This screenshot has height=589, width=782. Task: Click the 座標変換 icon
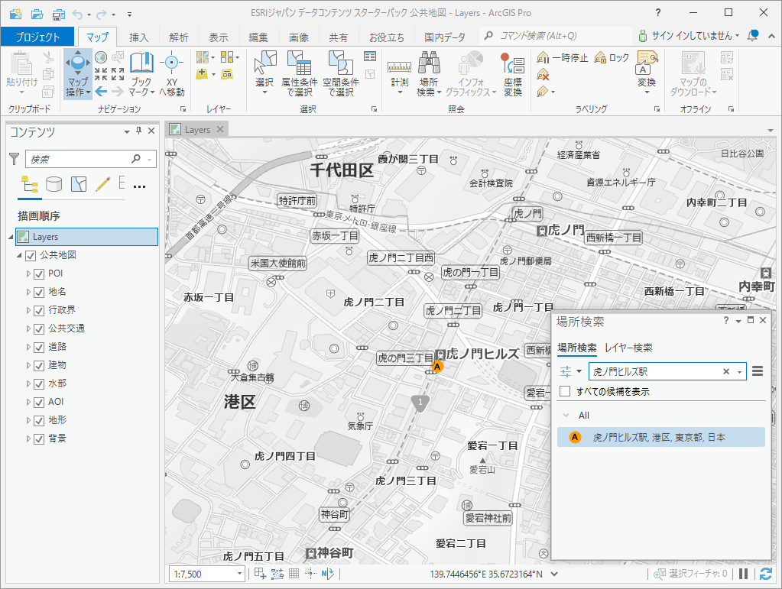click(513, 63)
